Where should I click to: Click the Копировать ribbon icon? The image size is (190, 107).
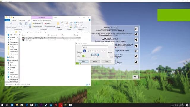coord(20,23)
